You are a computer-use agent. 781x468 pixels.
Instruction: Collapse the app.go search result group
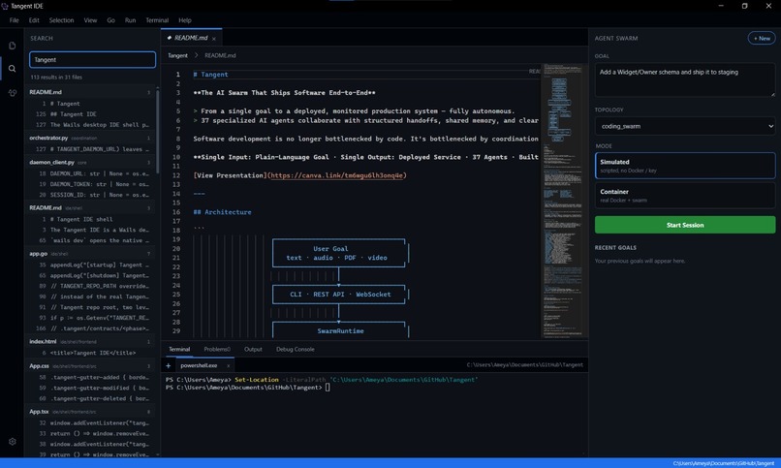90,254
